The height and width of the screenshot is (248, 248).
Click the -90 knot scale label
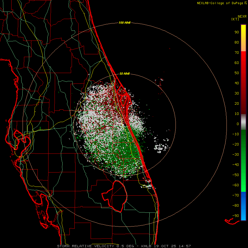coord(236,216)
